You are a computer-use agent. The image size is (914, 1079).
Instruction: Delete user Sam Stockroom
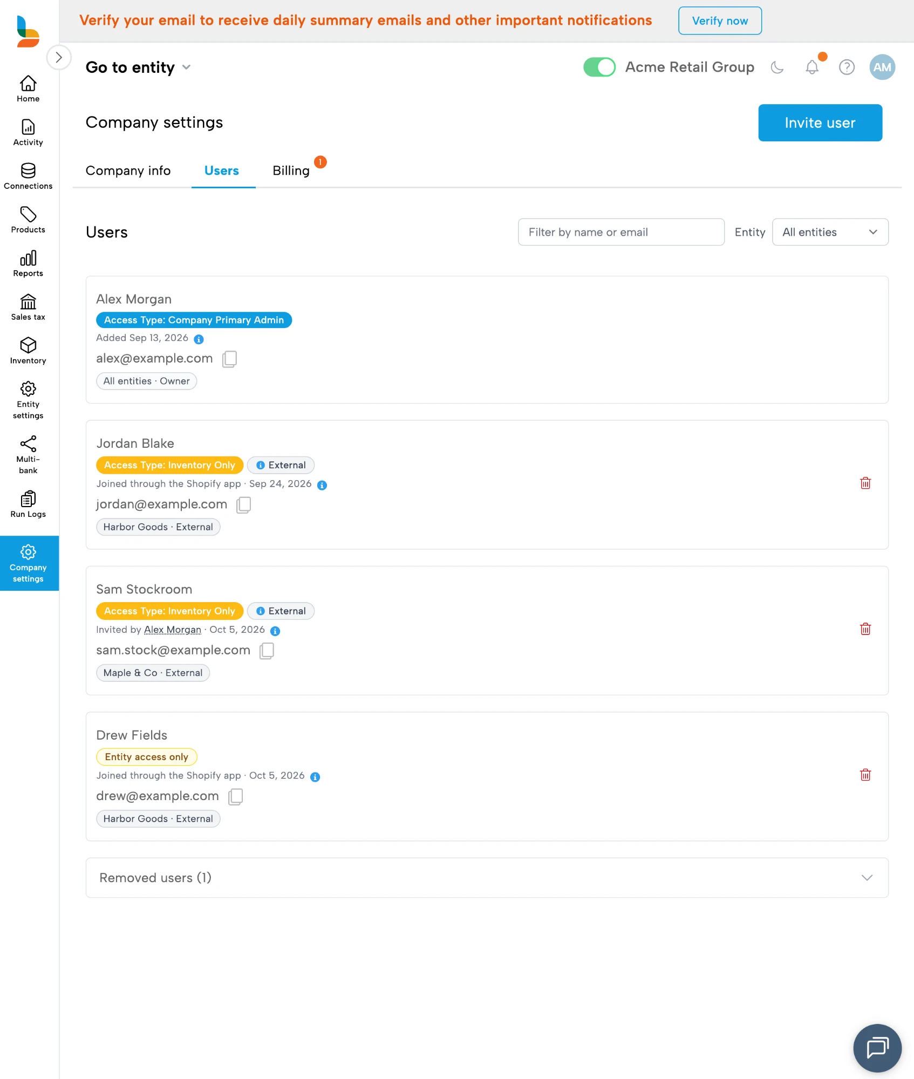click(865, 629)
